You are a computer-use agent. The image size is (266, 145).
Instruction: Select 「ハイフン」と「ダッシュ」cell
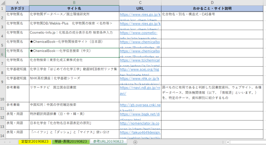[74, 134]
